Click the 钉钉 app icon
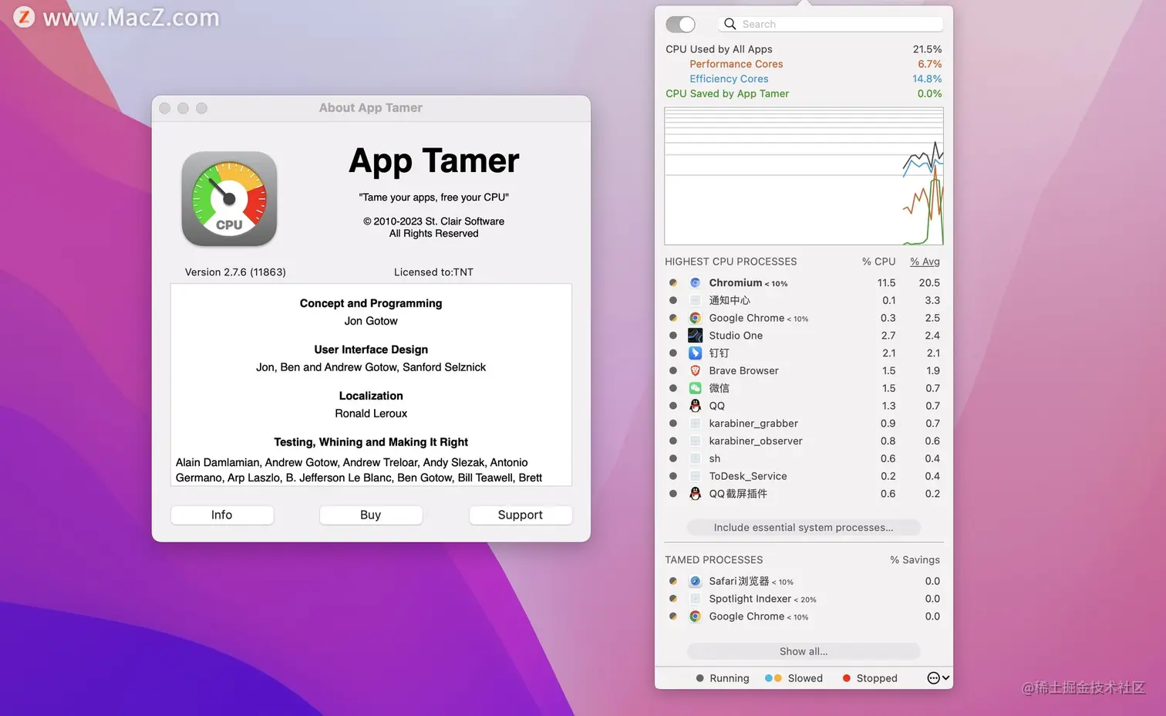The height and width of the screenshot is (716, 1166). [x=695, y=353]
